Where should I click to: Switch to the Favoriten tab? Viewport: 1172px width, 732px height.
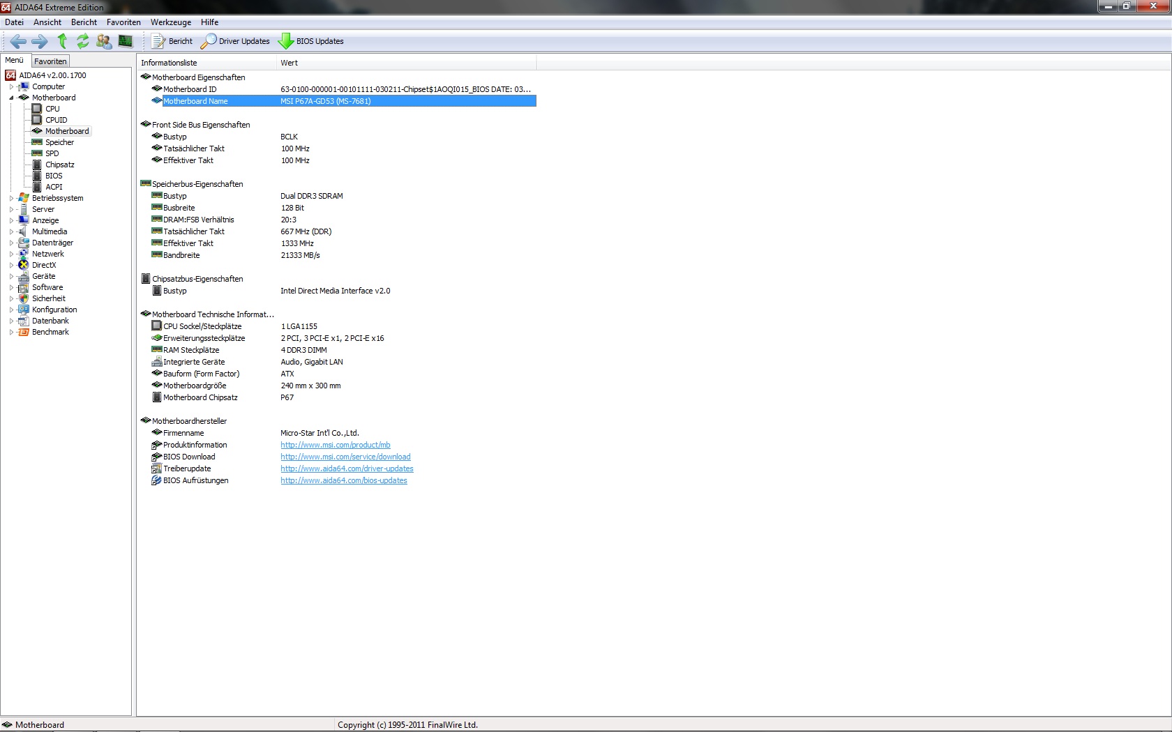50,61
